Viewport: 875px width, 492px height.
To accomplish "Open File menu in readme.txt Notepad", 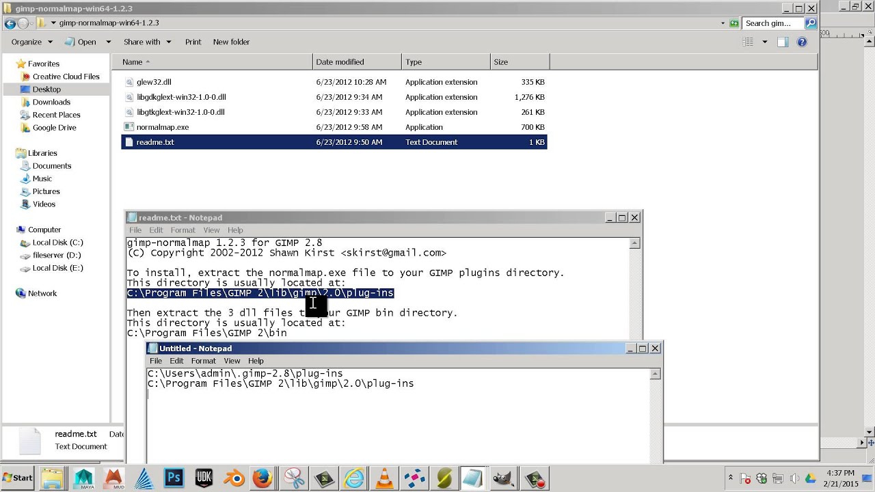I will [135, 230].
